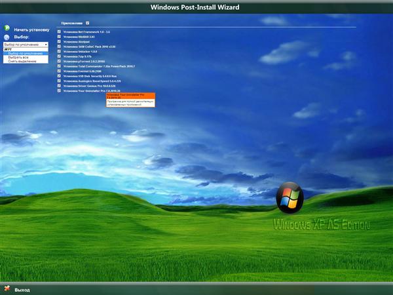The image size is (393, 295).
Task: Click the orange Your Uninstaller Pro tooltip
Action: (x=130, y=100)
